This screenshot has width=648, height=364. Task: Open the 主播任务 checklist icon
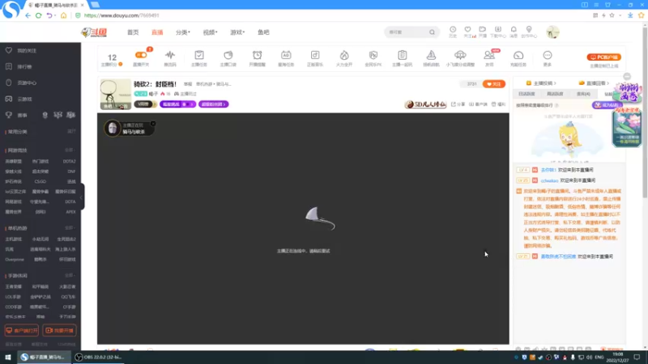pyautogui.click(x=199, y=55)
